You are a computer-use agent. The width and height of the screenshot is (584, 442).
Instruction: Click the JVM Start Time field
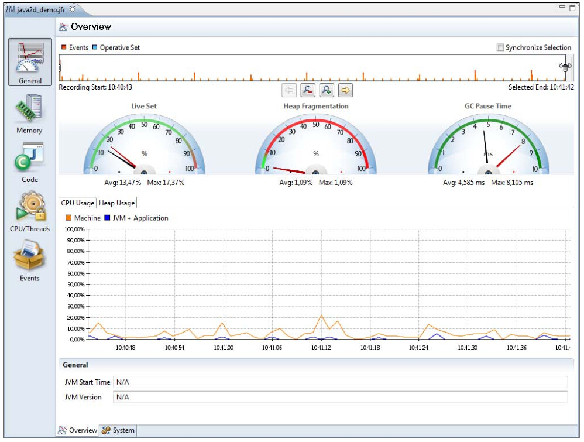coord(339,382)
